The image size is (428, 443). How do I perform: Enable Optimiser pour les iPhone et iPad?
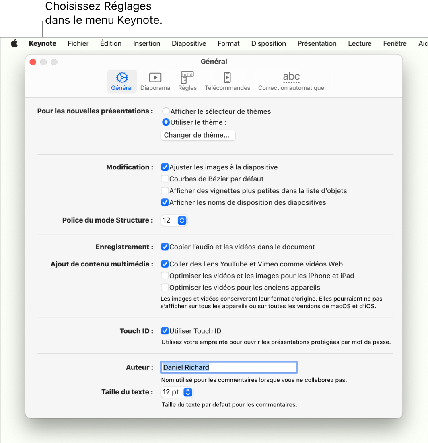click(x=165, y=276)
